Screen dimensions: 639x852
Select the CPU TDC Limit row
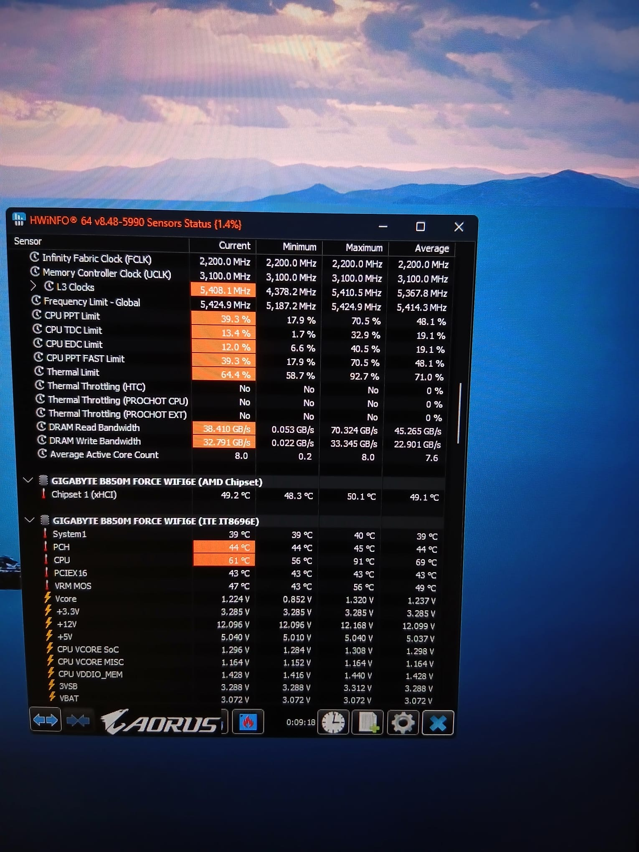click(x=239, y=332)
